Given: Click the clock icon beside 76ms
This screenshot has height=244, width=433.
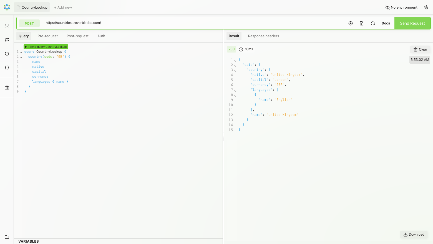Looking at the screenshot, I should click(241, 49).
